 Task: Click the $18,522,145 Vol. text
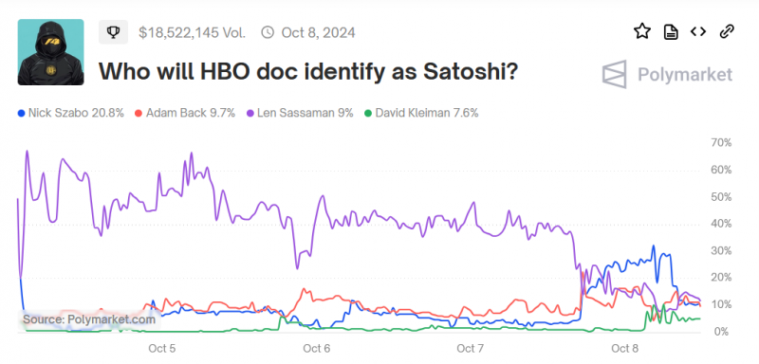(193, 32)
